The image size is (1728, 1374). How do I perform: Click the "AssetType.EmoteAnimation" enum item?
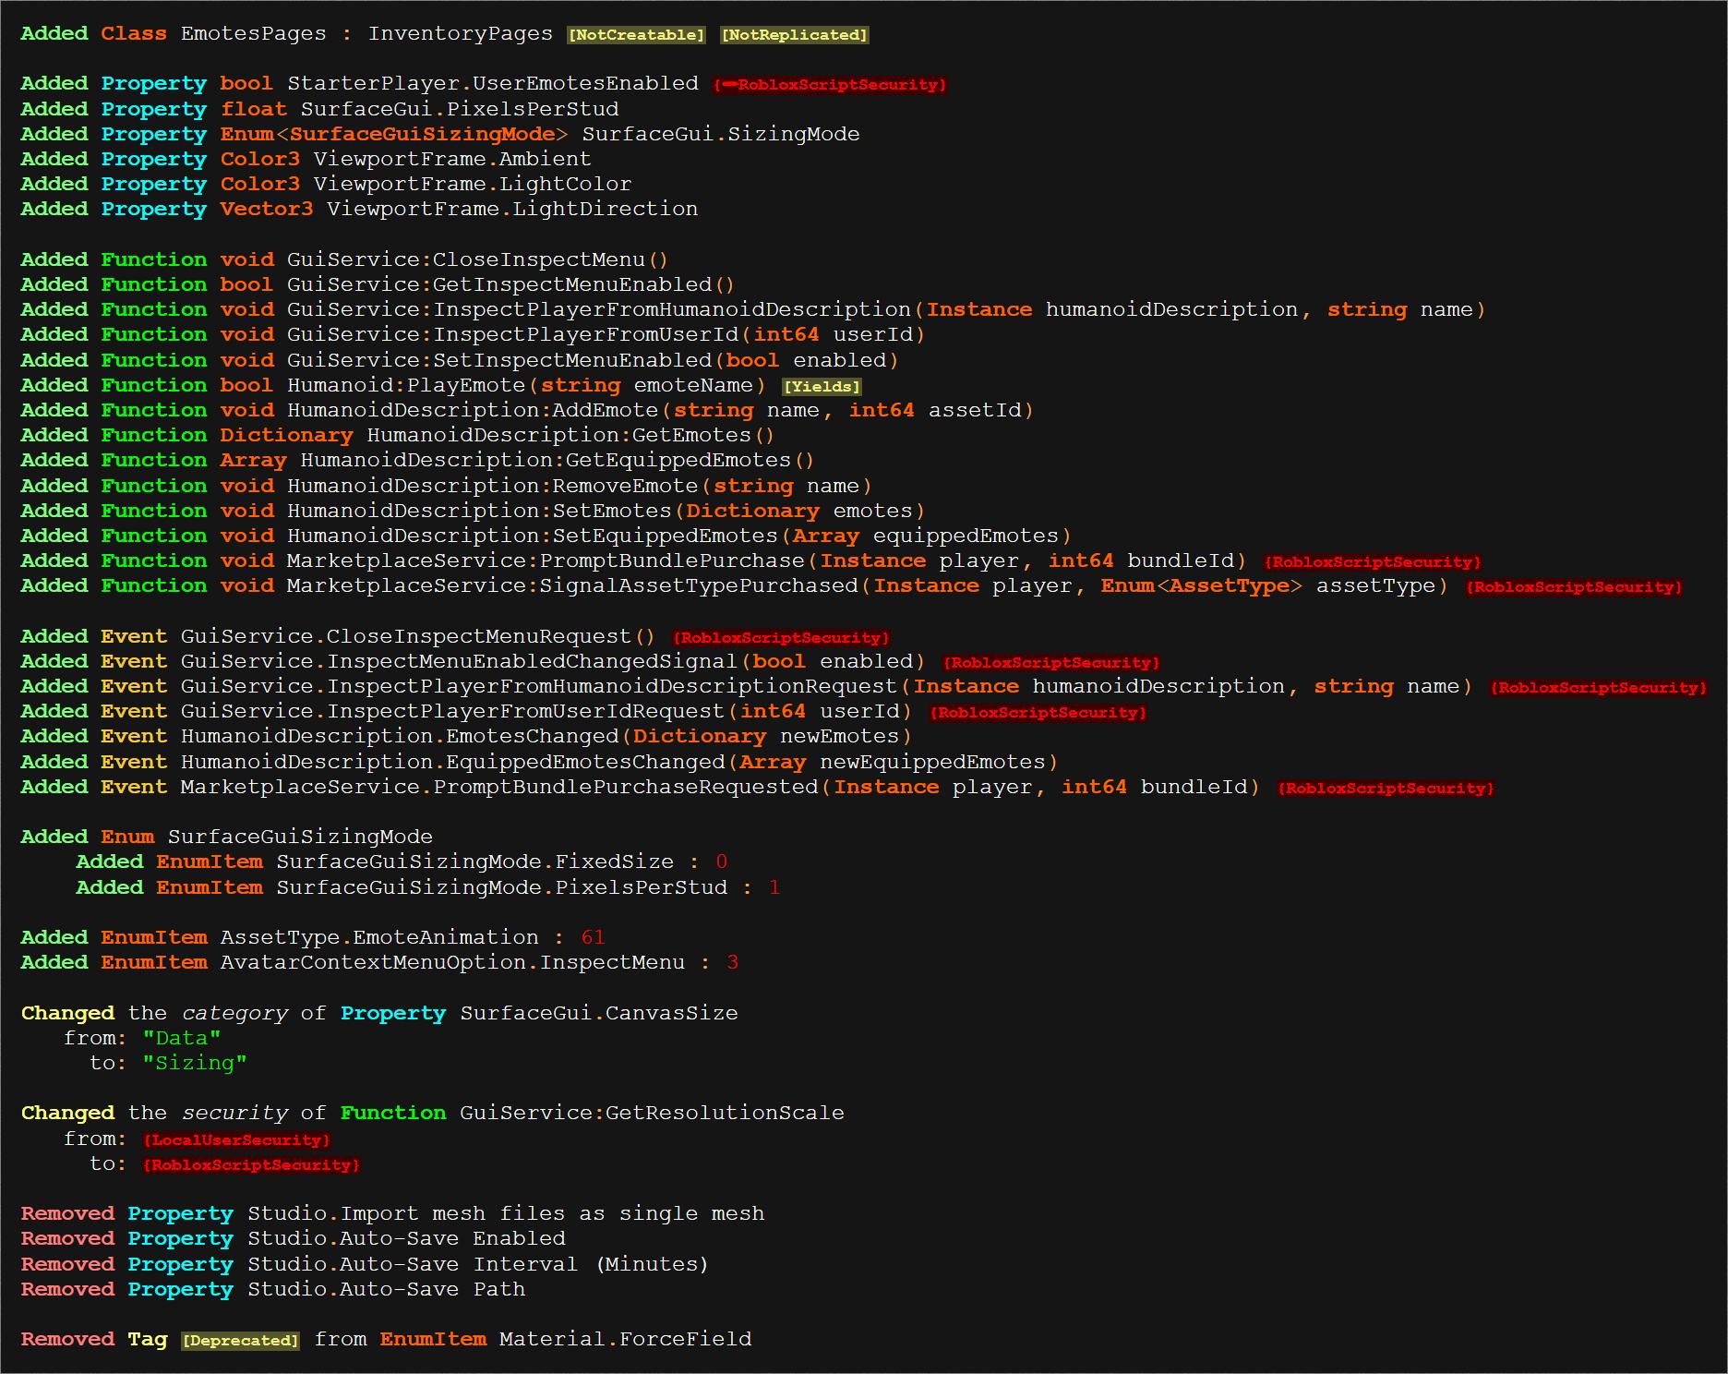pyautogui.click(x=379, y=937)
